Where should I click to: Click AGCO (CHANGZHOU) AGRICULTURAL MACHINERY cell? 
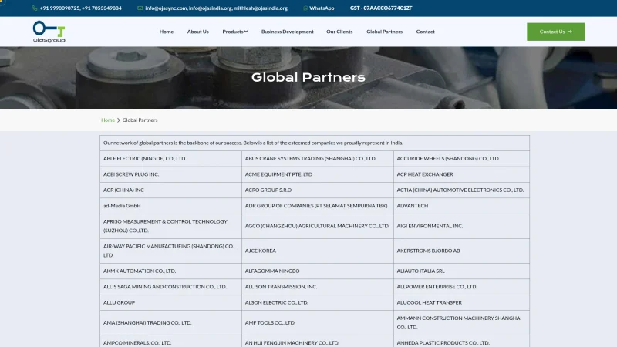pyautogui.click(x=318, y=226)
